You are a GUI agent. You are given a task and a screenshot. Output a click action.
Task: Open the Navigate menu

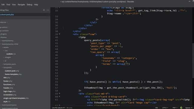pyautogui.click(x=21, y=5)
